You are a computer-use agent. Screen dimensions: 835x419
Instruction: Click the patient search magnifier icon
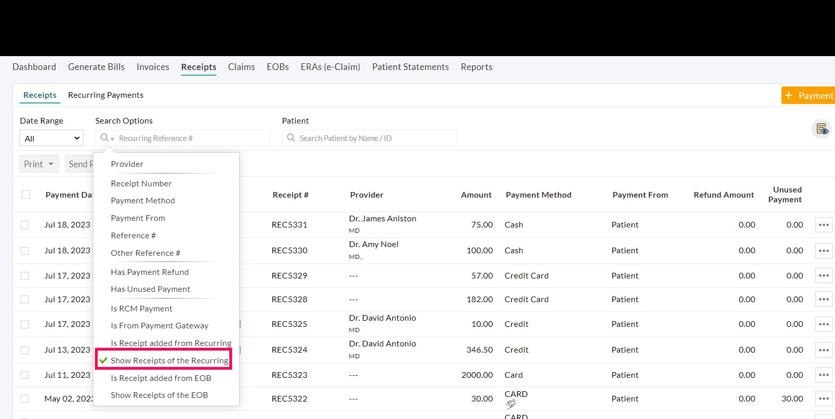coord(291,138)
